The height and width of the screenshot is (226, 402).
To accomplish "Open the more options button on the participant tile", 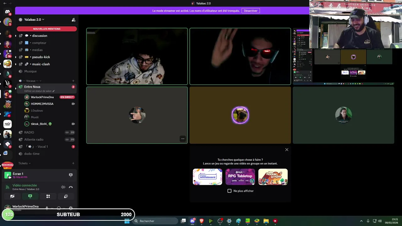I will (182, 139).
